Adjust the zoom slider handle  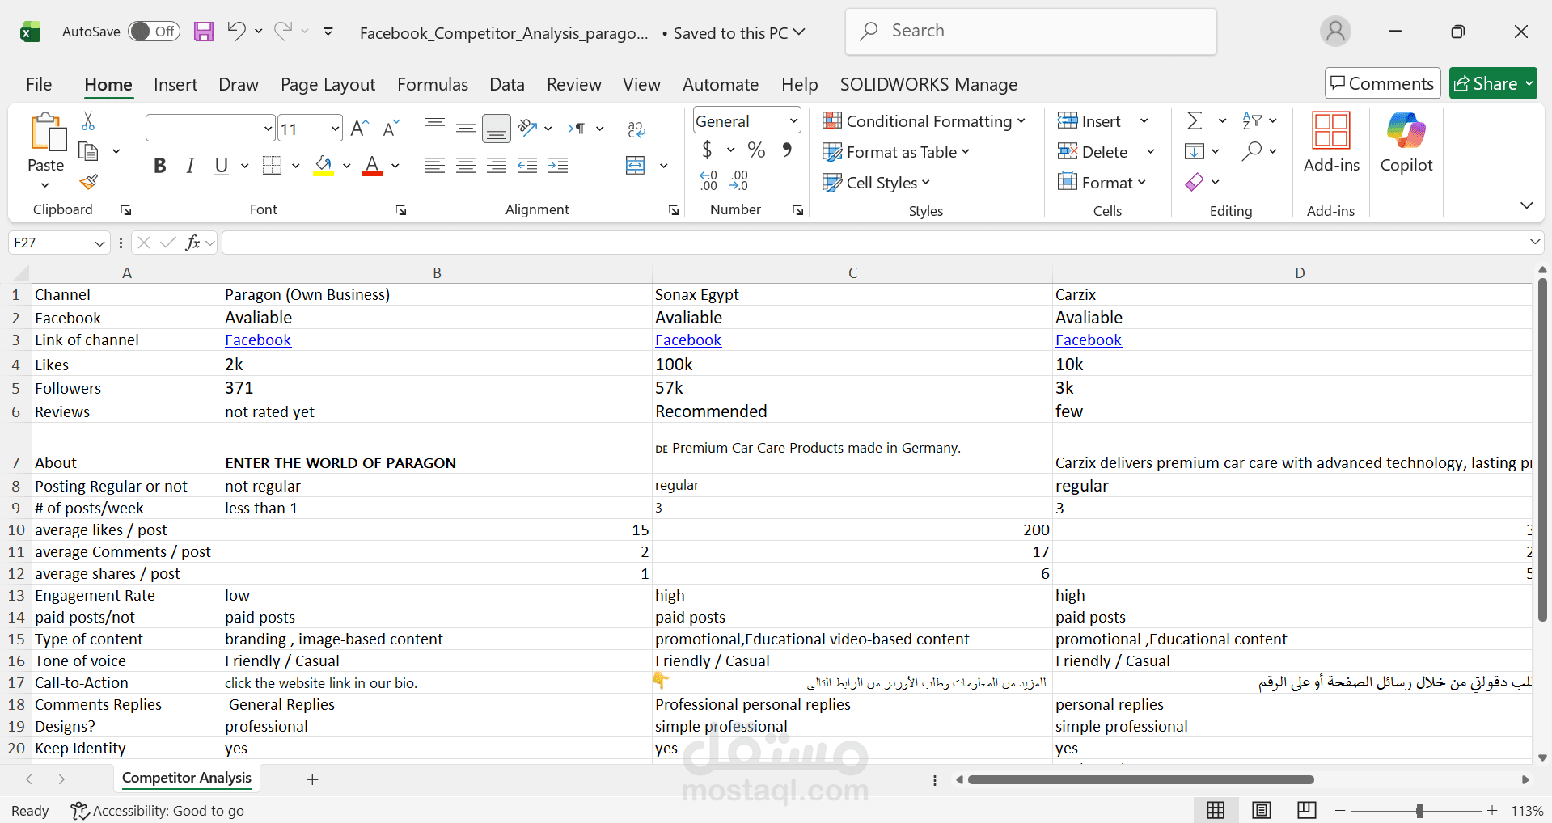[x=1419, y=811]
